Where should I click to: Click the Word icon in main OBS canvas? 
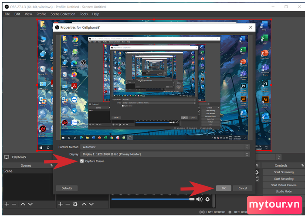264,26
